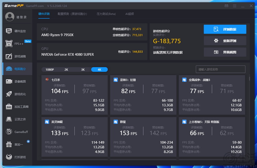Click the 上古卷轴5 game icon

pyautogui.click(x=184, y=122)
